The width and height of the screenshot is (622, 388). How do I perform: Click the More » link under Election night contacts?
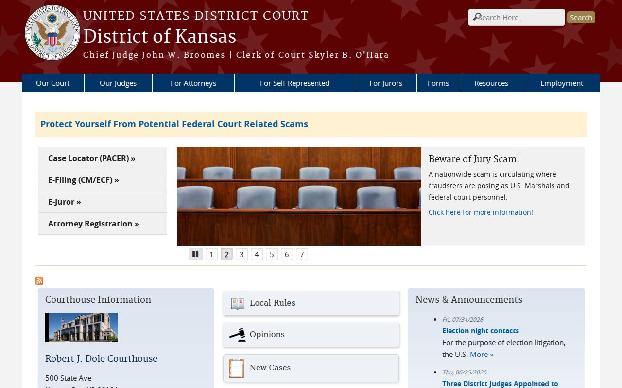click(x=482, y=355)
